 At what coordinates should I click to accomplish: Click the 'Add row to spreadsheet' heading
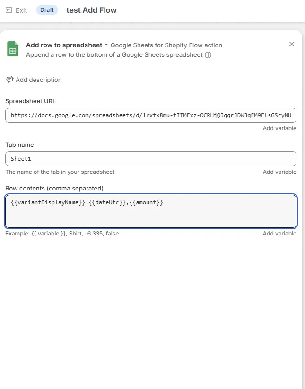pos(64,45)
